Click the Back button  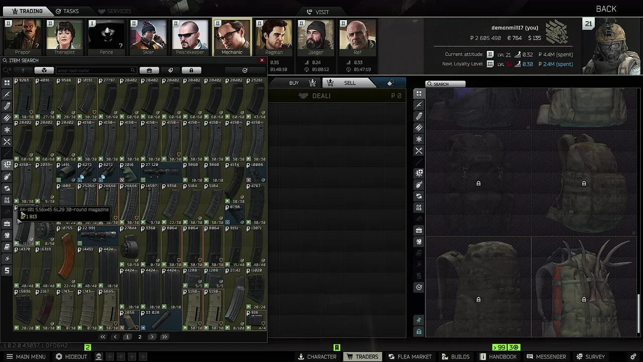click(606, 9)
